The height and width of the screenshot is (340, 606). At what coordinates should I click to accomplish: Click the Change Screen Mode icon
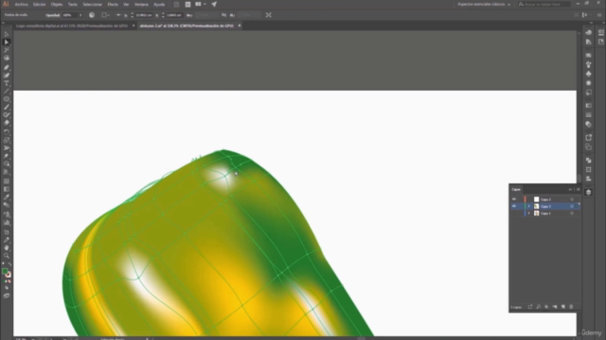pos(7,296)
